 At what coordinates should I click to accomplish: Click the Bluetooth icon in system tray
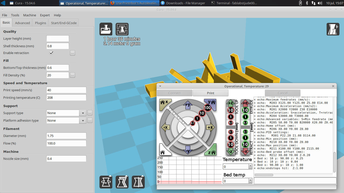pyautogui.click(x=307, y=3)
